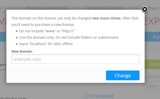Click the 'Do not include www' bullet
This screenshot has width=160, height=99.
point(47,31)
